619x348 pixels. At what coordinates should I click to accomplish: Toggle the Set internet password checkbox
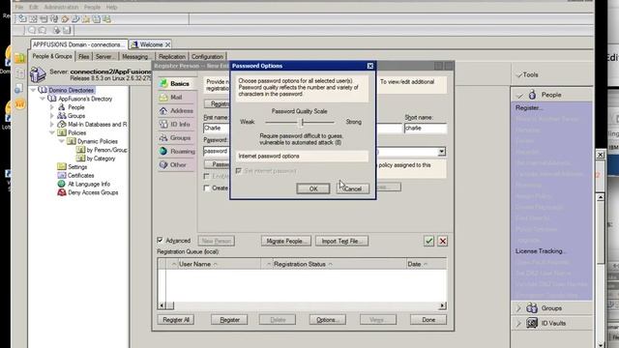239,171
